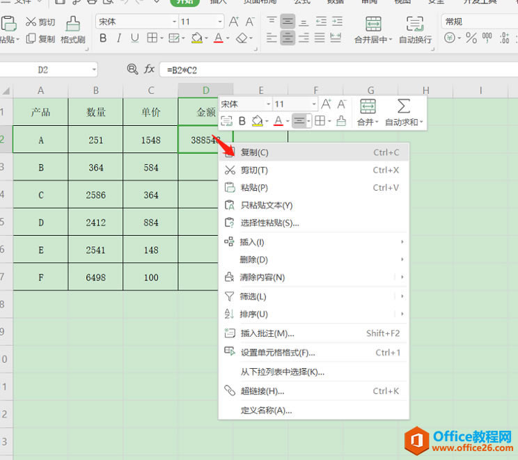Click cell containing 2586
The width and height of the screenshot is (518, 460).
point(96,195)
